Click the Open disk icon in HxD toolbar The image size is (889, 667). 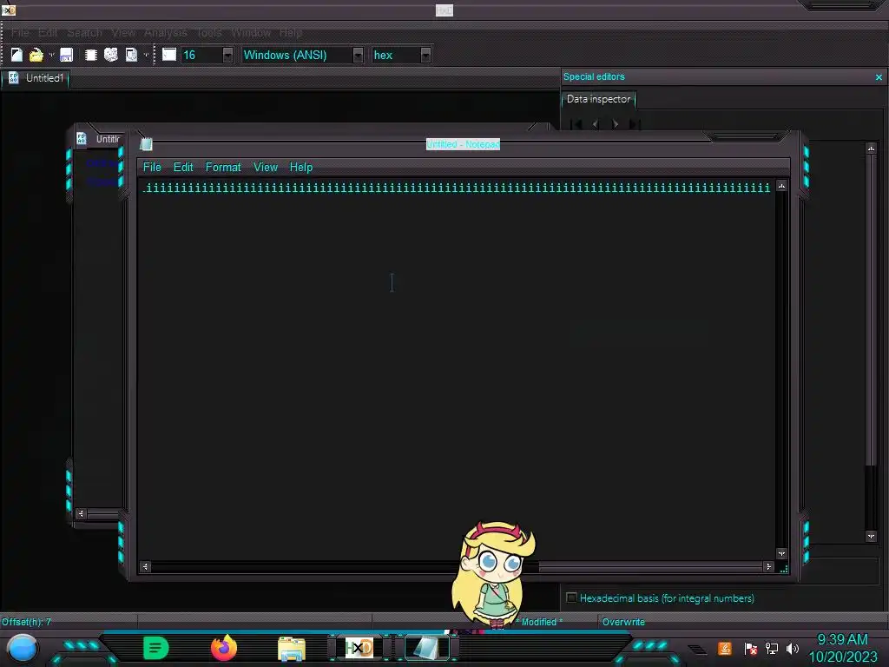click(x=111, y=55)
